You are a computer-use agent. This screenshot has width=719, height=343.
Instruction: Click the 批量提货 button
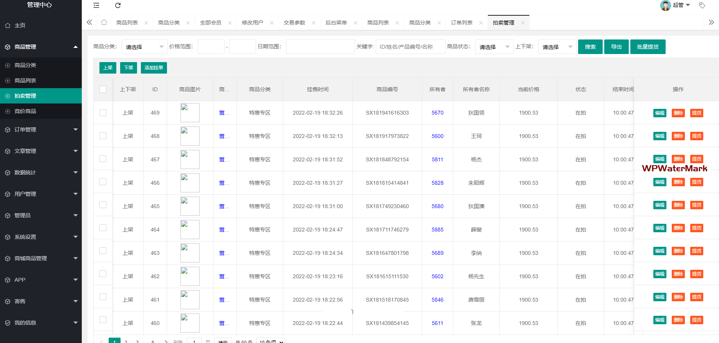(648, 47)
